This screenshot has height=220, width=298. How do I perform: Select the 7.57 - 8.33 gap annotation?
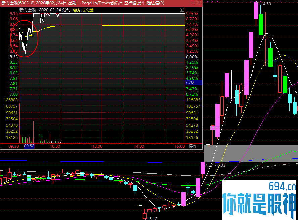point(215,165)
